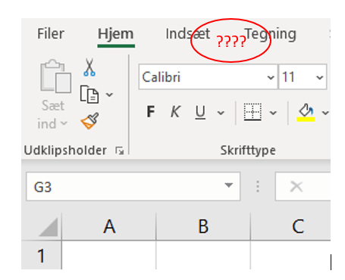
Task: Select row 1 header
Action: [41, 255]
